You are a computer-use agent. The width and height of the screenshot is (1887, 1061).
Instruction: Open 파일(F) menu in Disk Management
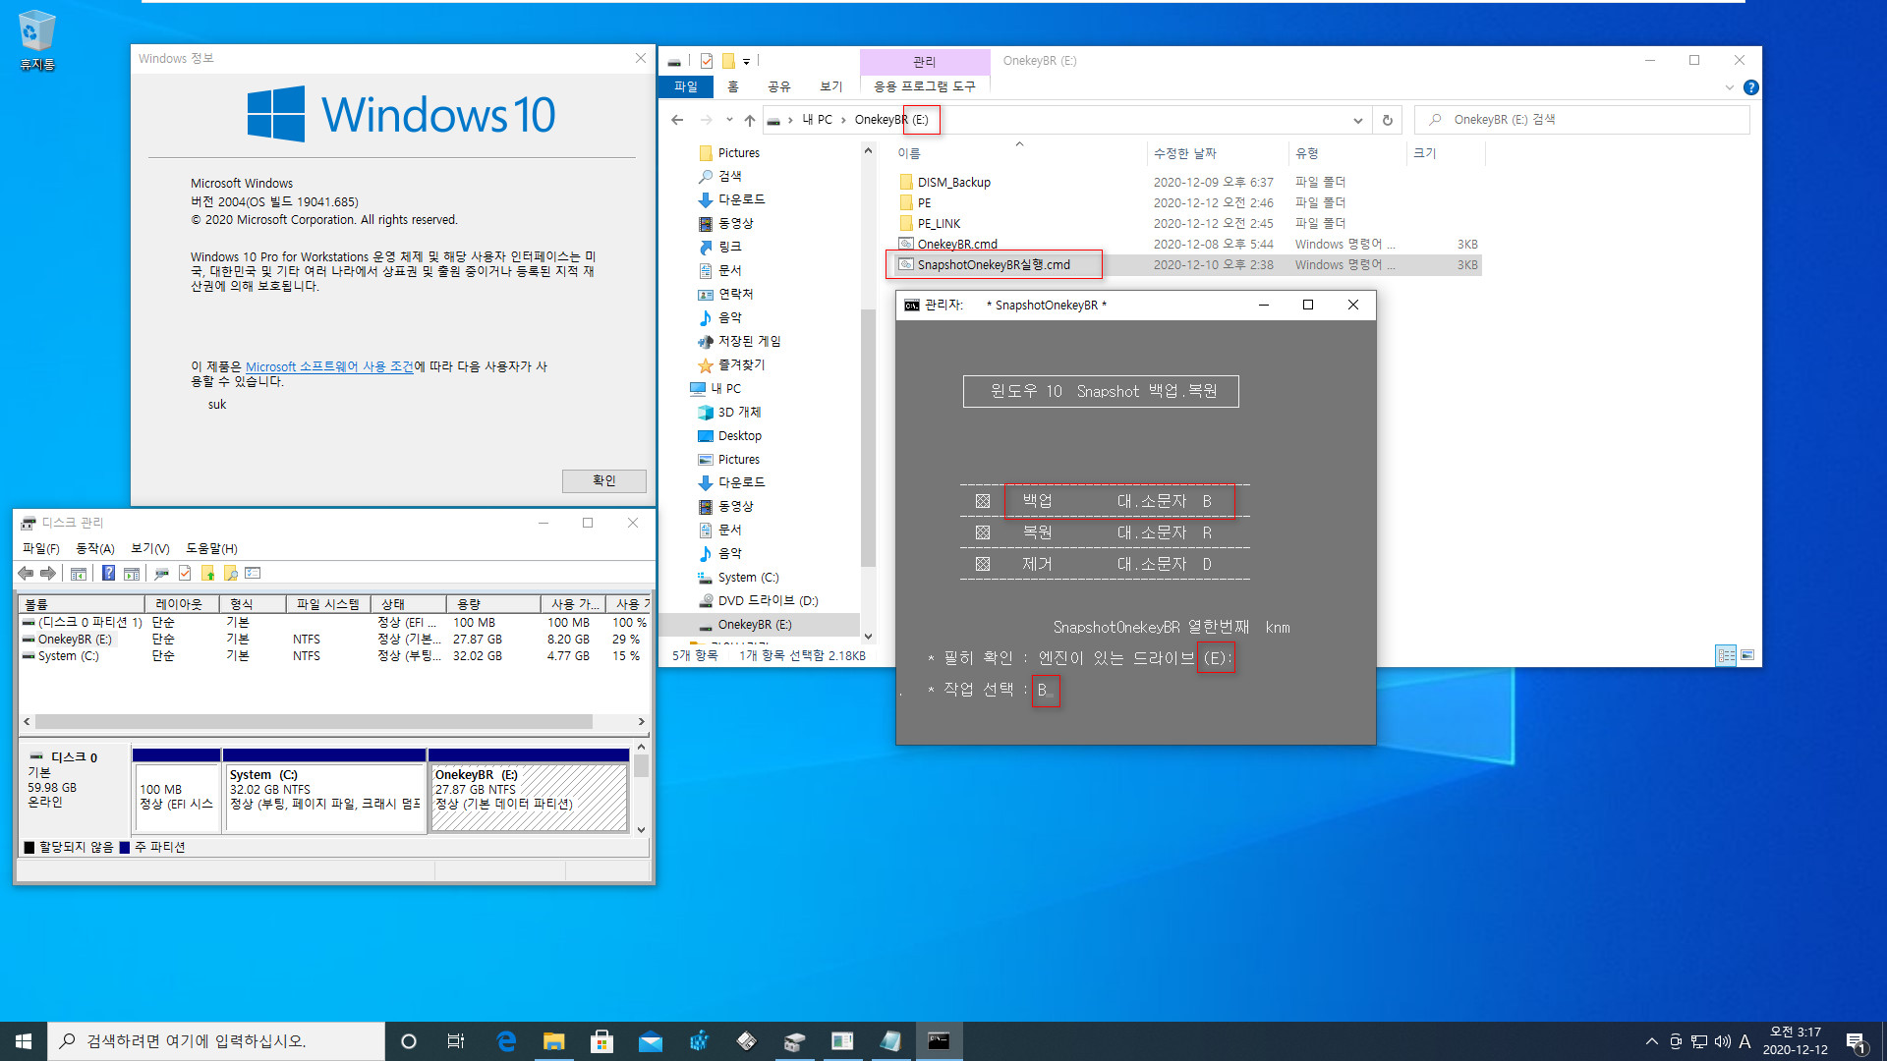pyautogui.click(x=41, y=549)
